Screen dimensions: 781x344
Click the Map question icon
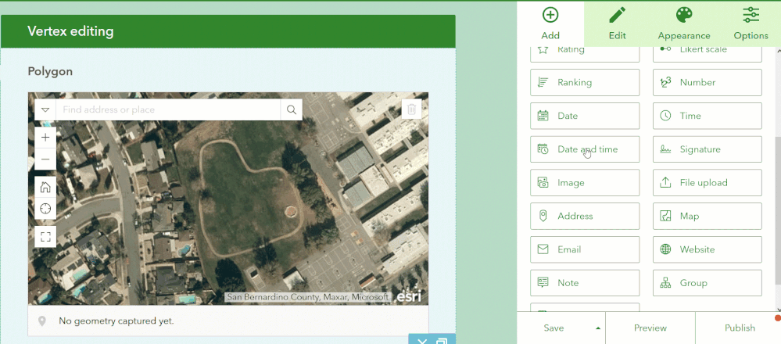point(665,216)
